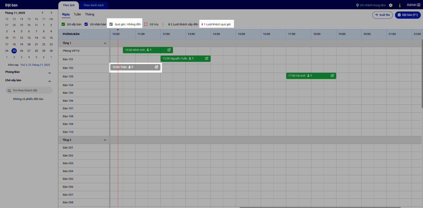Screen dimensions: 423x208
Task: Click the Thứ 3, 25 Tháng 11, 2025 link
Action: pos(35,65)
